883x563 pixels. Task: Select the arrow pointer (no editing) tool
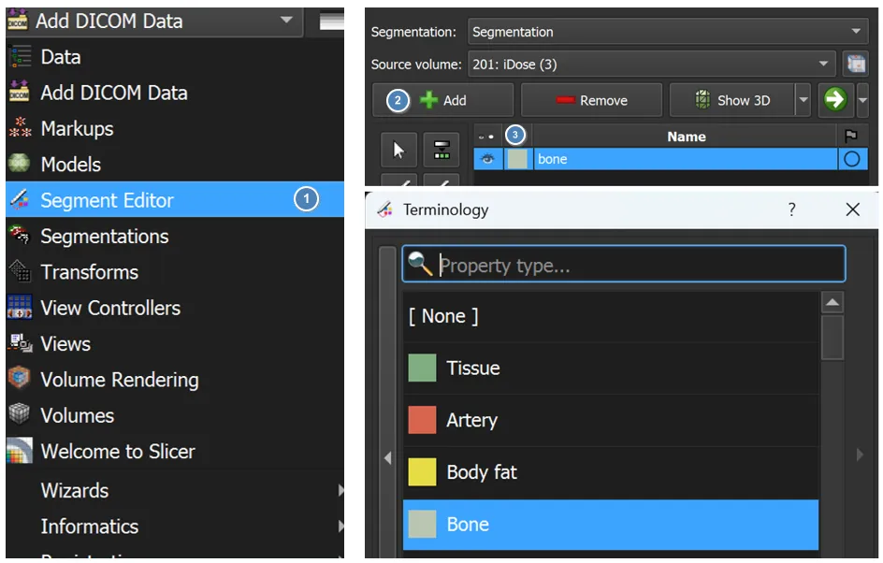point(398,150)
